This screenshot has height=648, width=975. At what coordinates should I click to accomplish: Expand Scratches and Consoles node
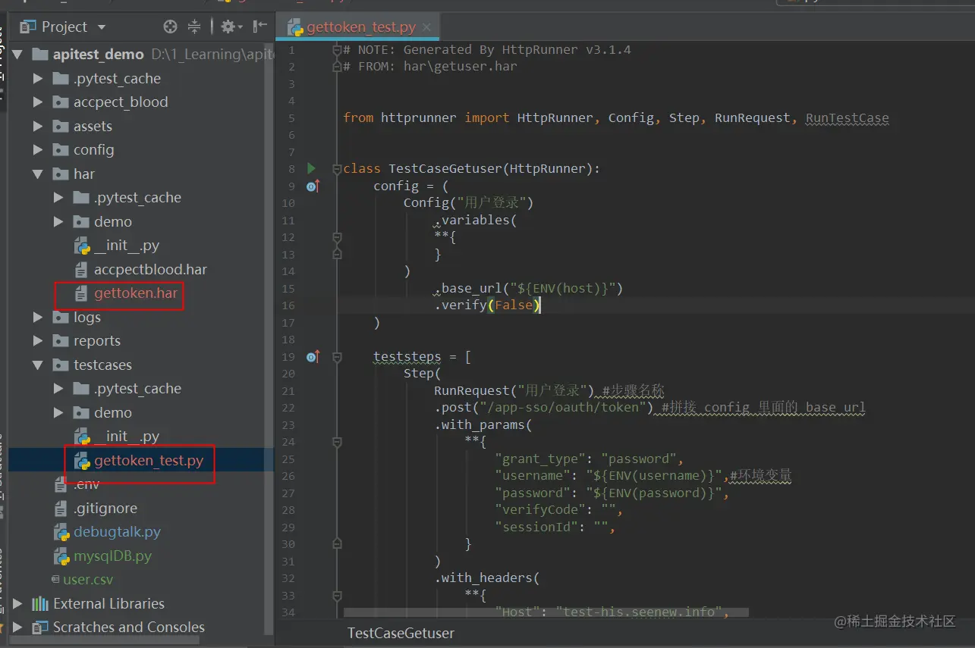(18, 628)
